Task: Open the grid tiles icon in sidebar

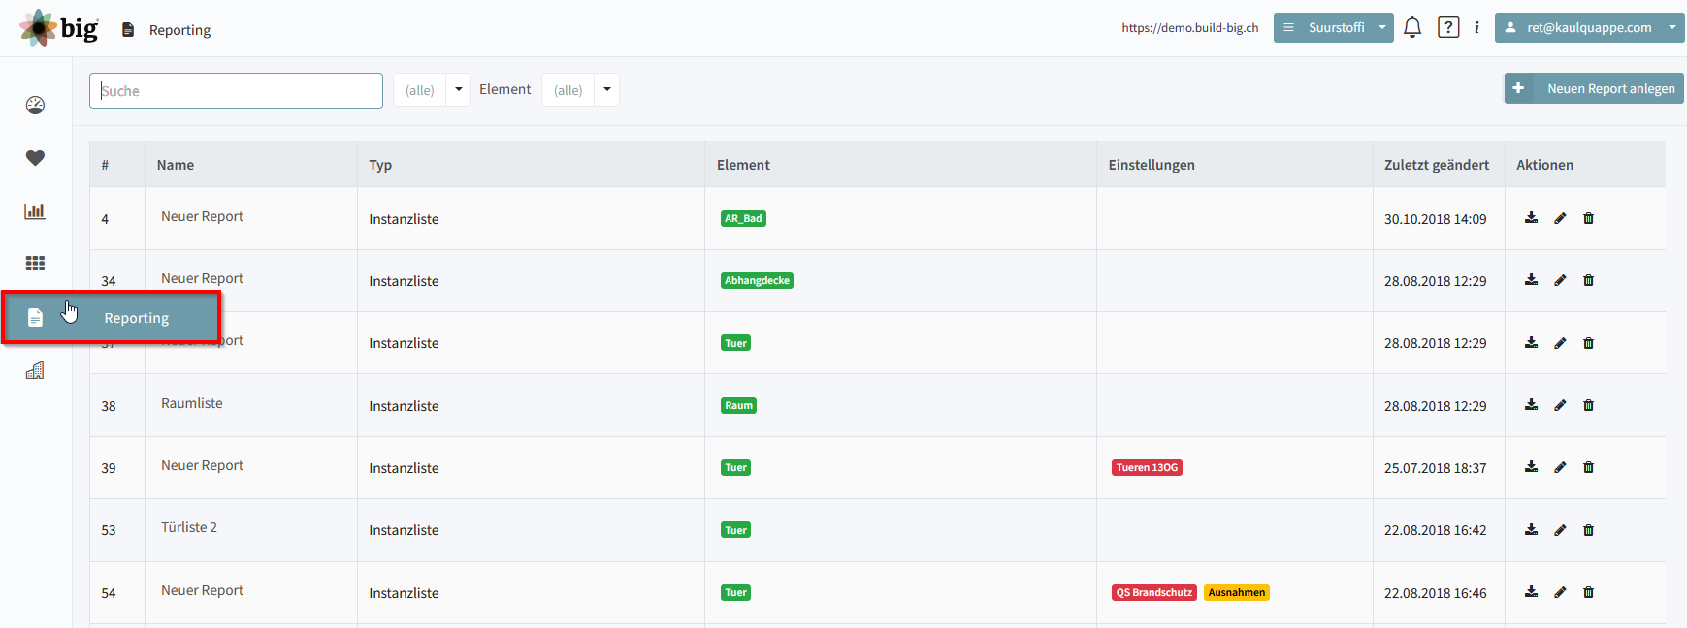Action: (x=35, y=263)
